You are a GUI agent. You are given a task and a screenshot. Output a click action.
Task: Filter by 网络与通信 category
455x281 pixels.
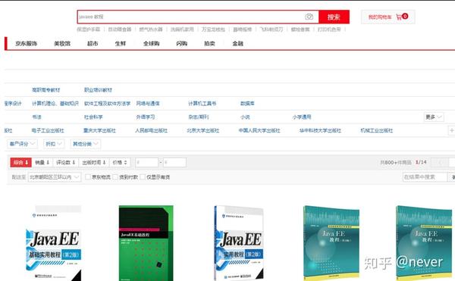coord(148,104)
